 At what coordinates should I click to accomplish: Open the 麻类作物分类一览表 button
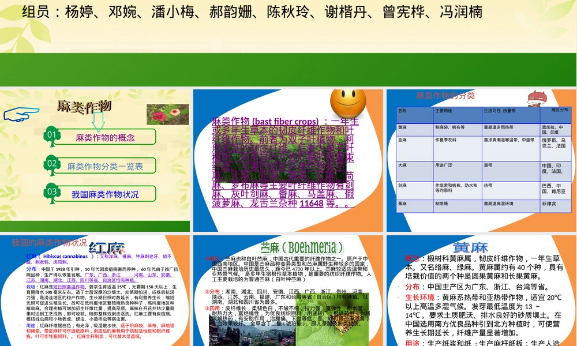105,166
